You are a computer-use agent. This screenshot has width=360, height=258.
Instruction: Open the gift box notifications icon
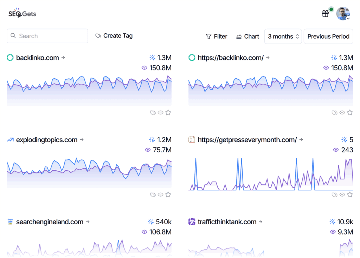tap(325, 14)
